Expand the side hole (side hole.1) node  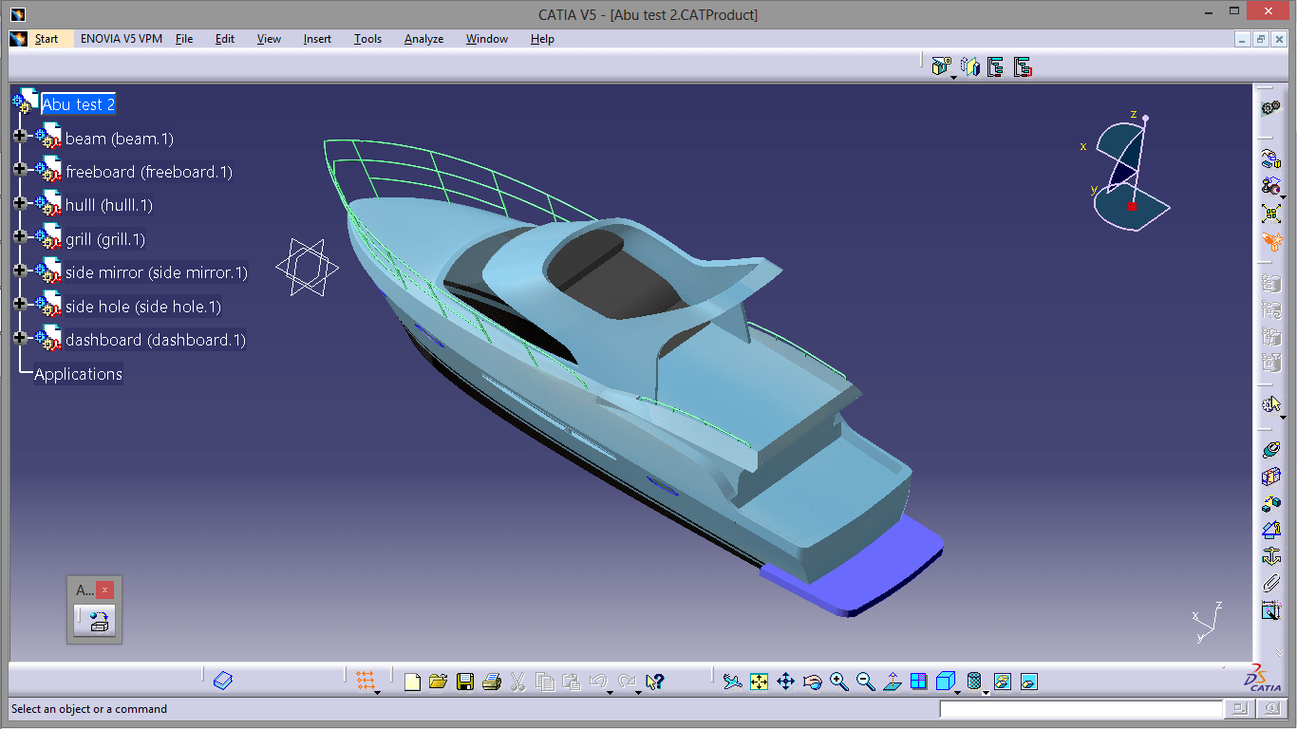pyautogui.click(x=20, y=304)
